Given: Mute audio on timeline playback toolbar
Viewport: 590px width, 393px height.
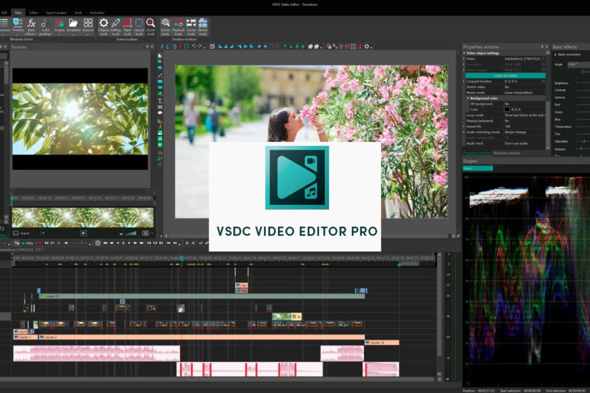Looking at the screenshot, I should click(x=66, y=243).
